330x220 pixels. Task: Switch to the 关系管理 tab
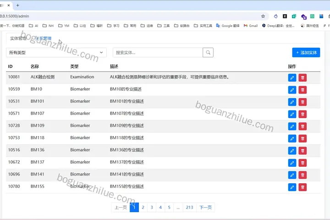point(43,38)
